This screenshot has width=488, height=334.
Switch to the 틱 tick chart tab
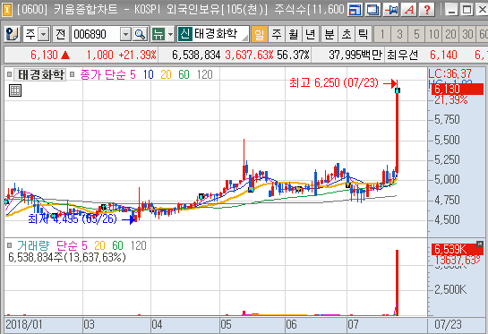click(x=363, y=34)
